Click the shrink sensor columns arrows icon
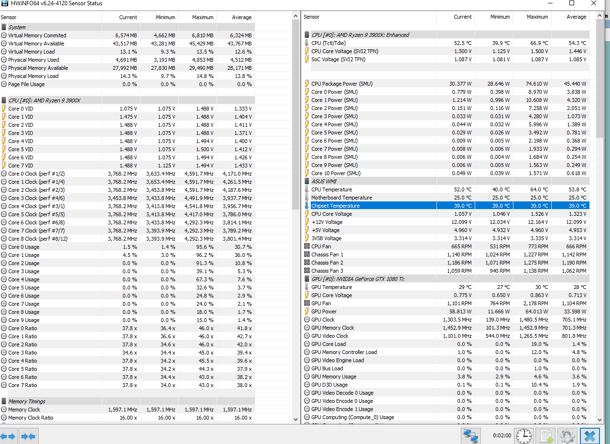 tap(28, 436)
